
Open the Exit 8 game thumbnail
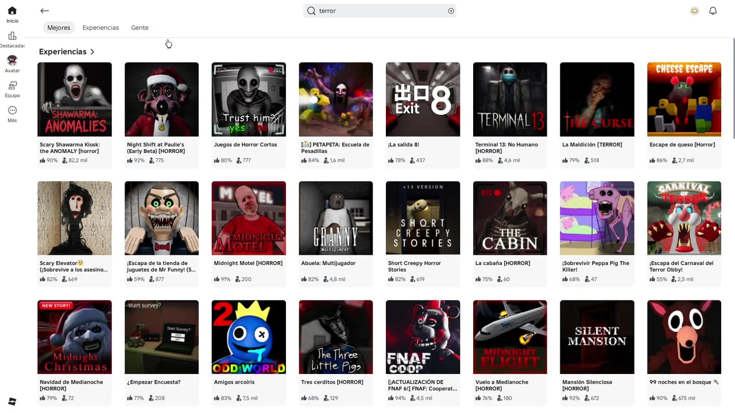pyautogui.click(x=423, y=99)
